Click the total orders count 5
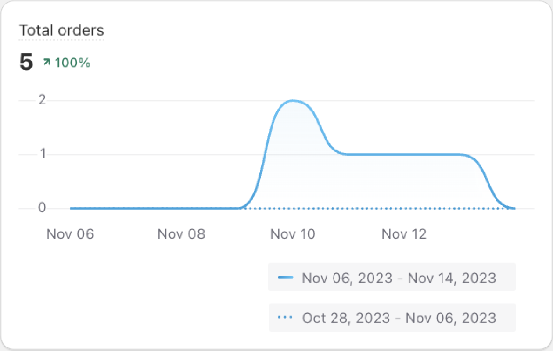Viewport: 553px width, 351px height. (x=26, y=62)
